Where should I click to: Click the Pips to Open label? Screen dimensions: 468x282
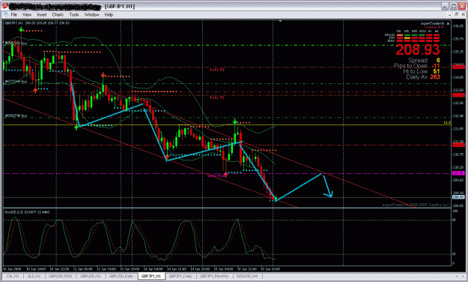[x=410, y=66]
